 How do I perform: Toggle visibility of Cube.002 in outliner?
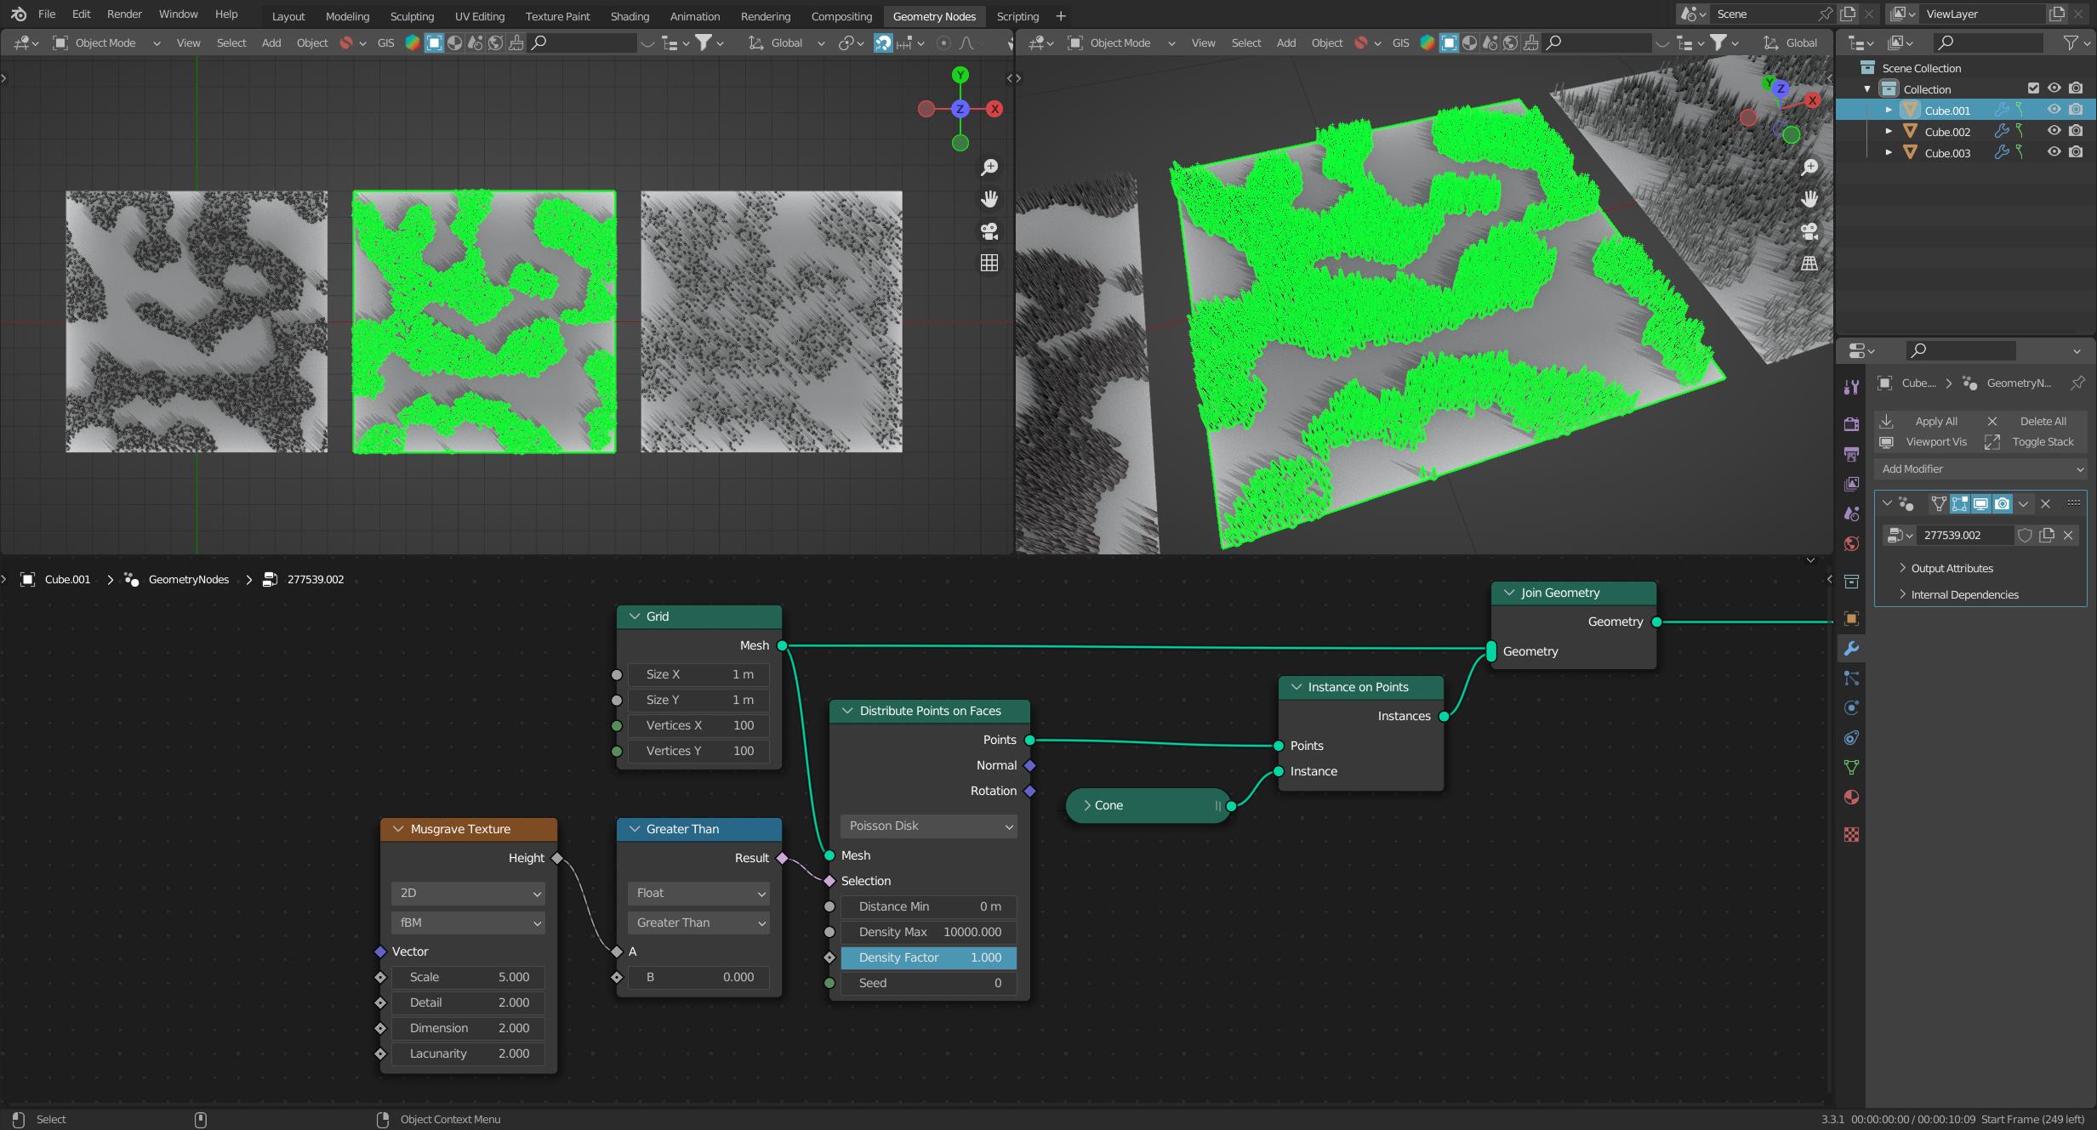point(2054,131)
